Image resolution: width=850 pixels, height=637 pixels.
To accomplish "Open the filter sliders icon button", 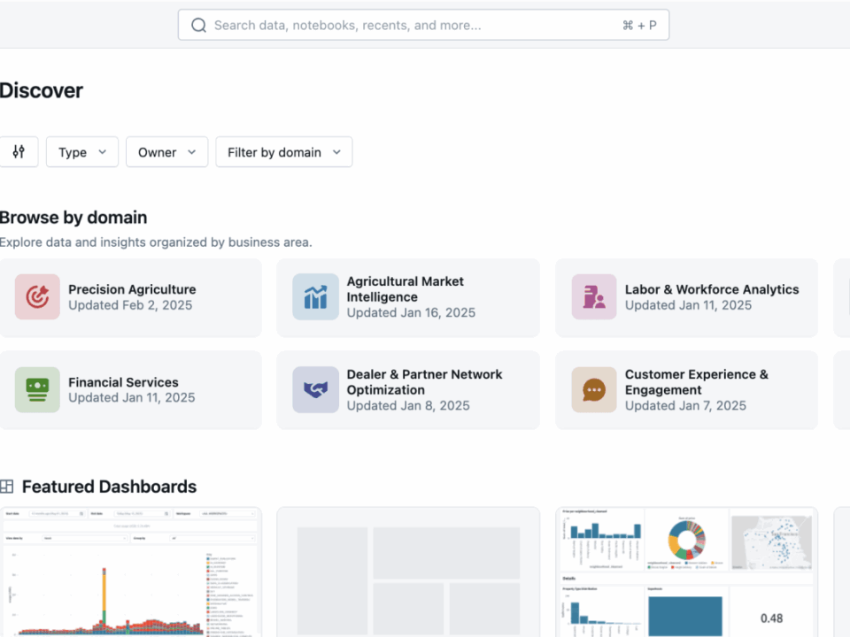I will (19, 152).
